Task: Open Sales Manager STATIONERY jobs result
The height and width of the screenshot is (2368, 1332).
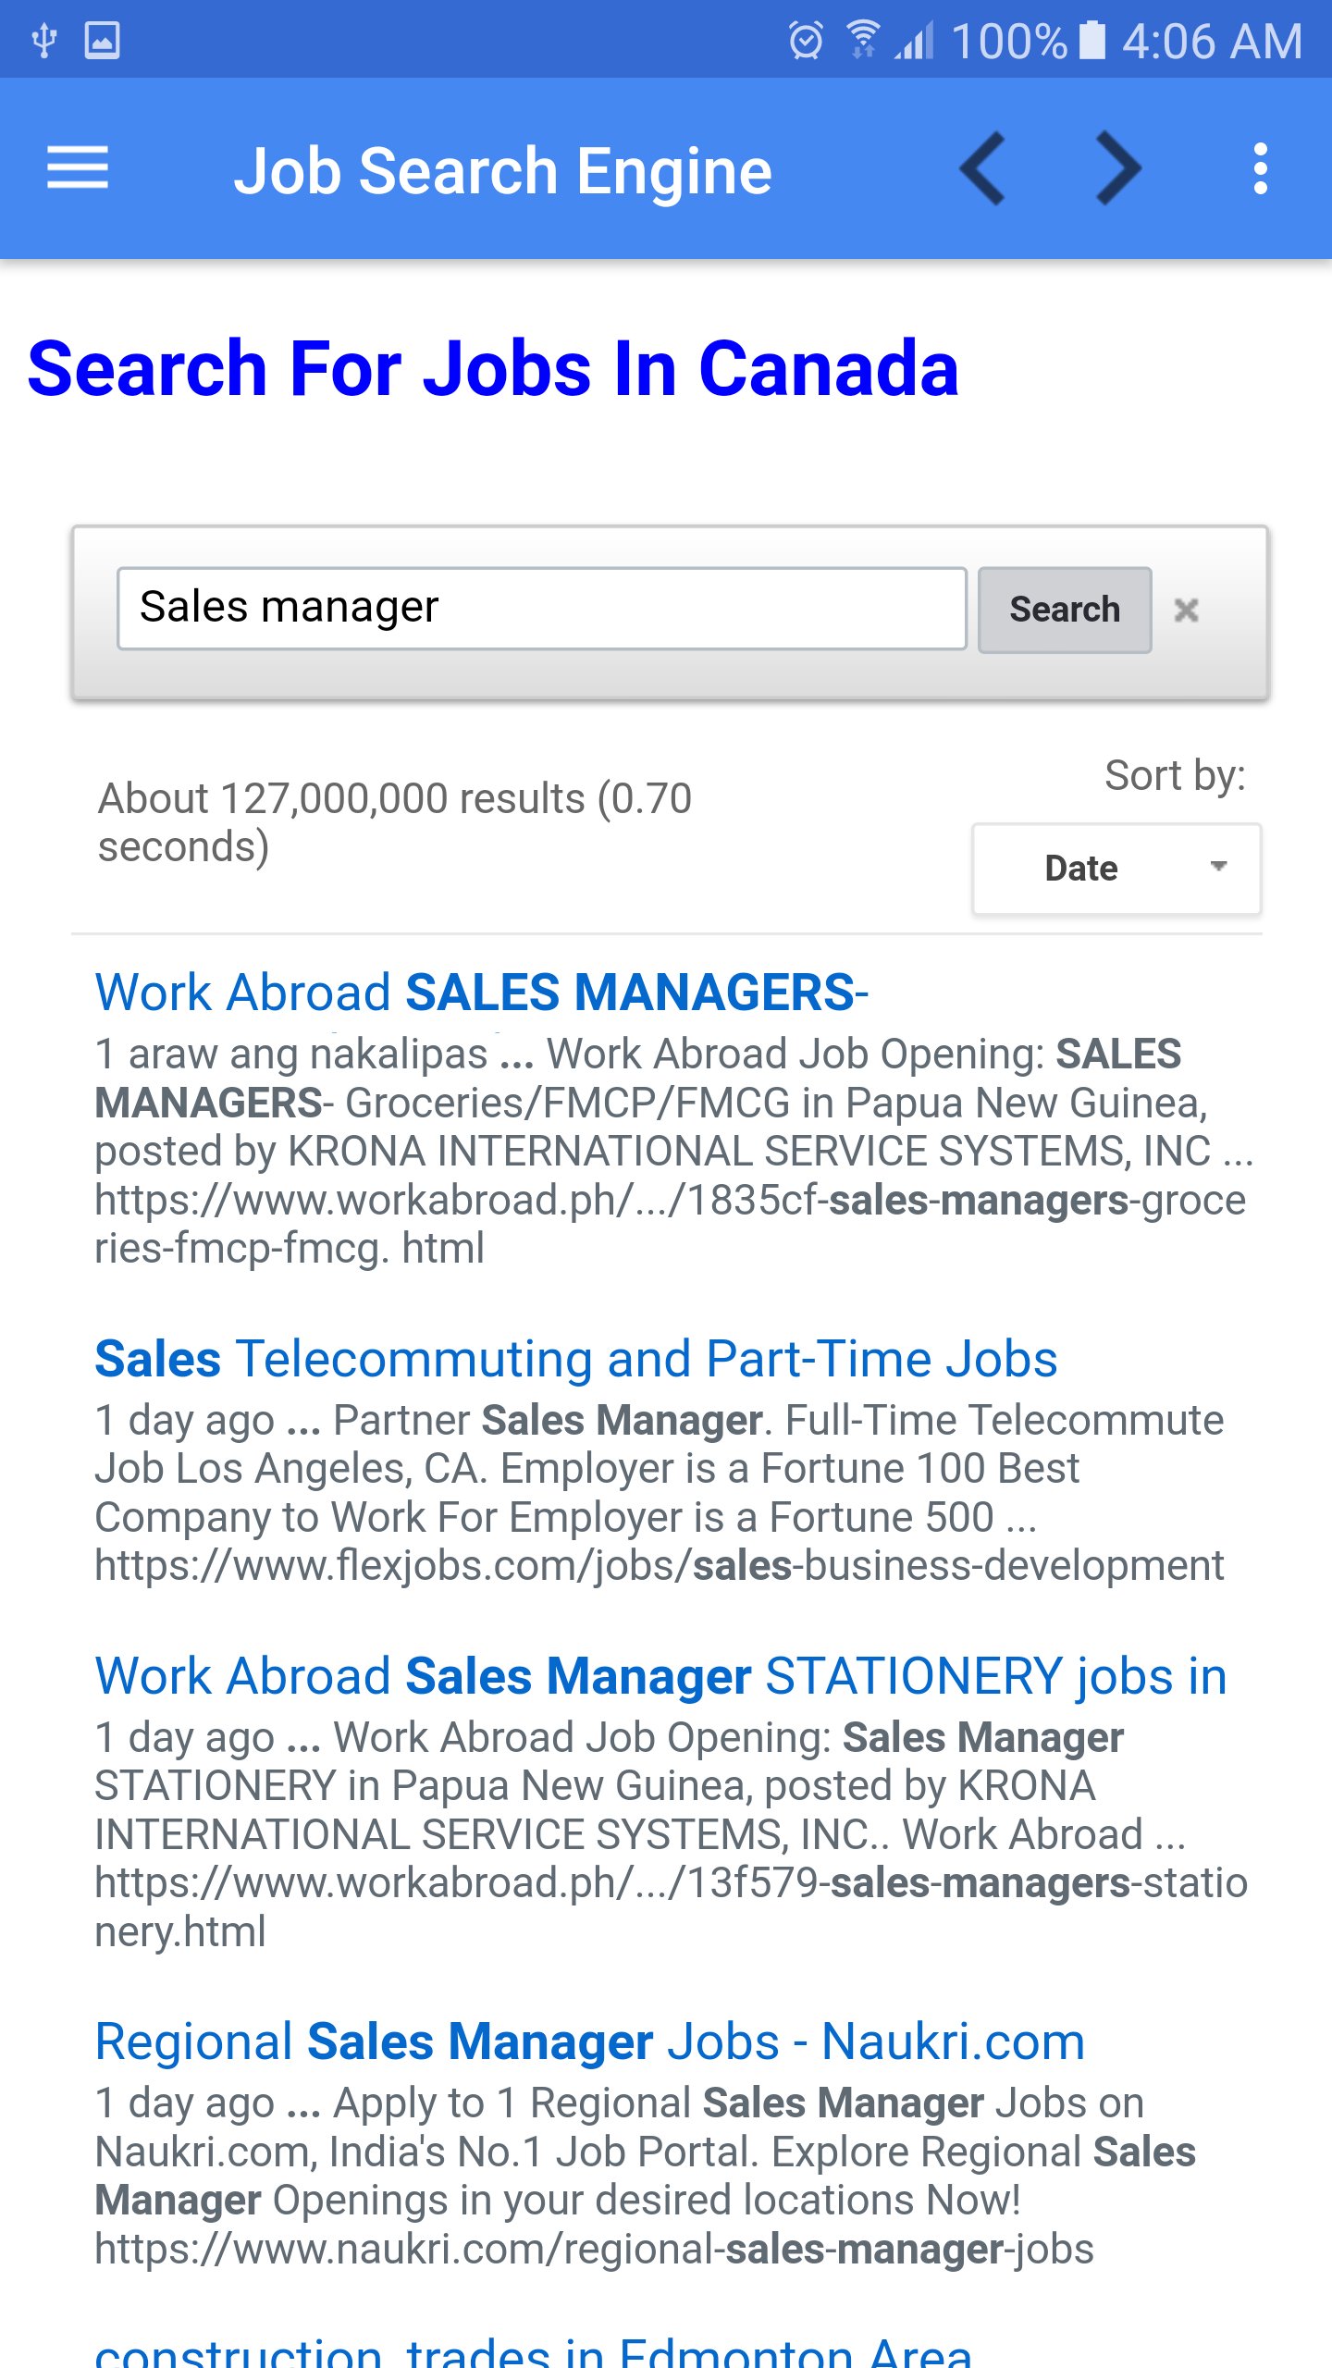Action: click(x=660, y=1677)
